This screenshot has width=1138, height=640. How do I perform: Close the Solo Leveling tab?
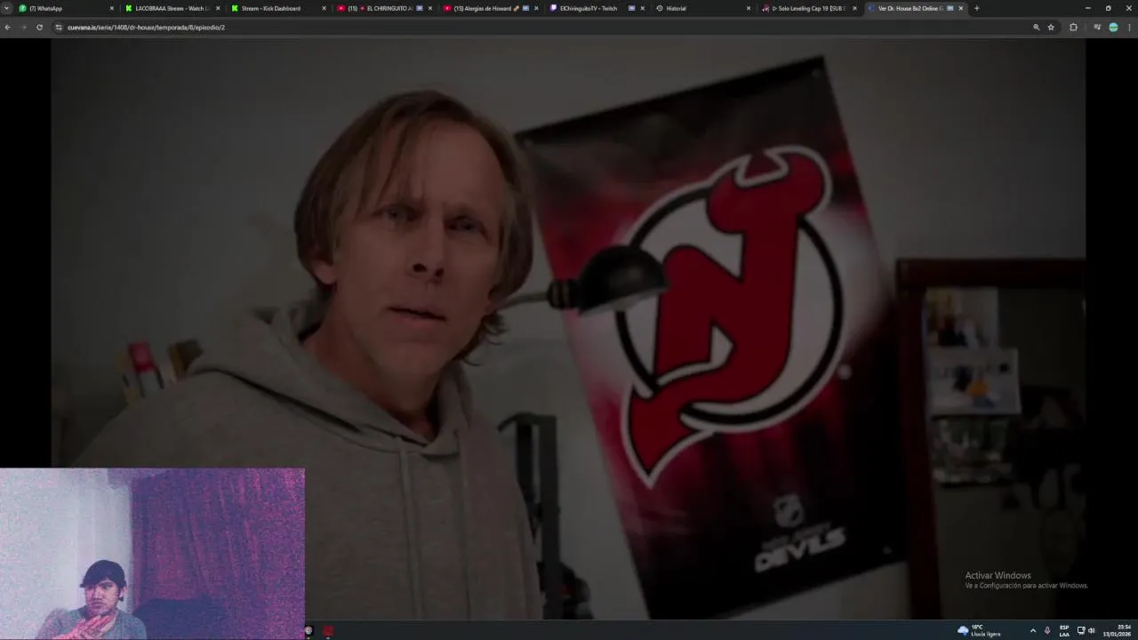click(854, 8)
